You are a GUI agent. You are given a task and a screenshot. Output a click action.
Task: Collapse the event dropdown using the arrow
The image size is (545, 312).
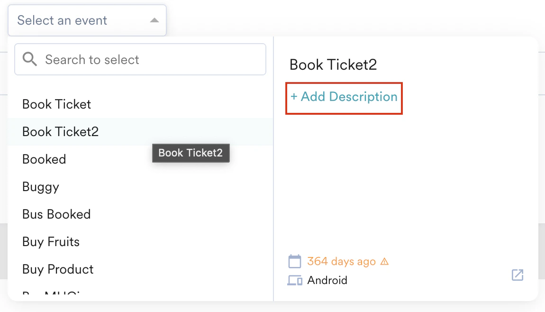pos(154,20)
